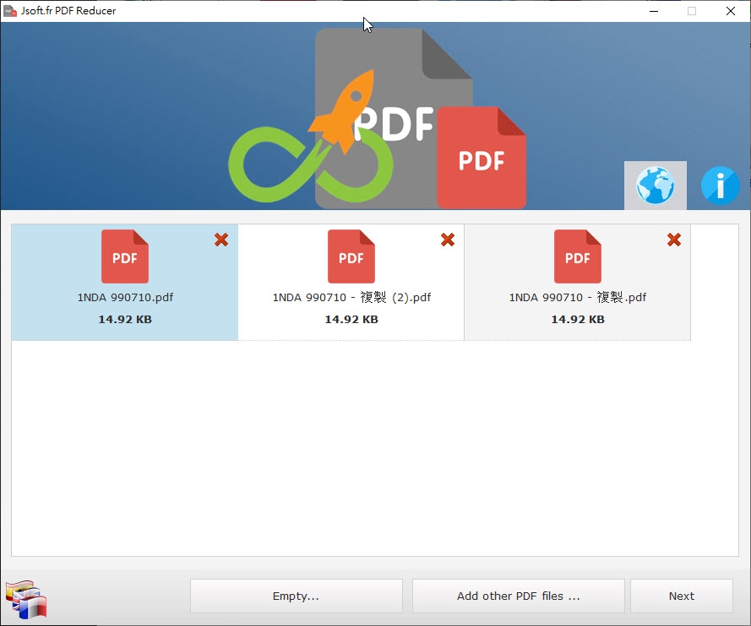This screenshot has height=626, width=751.
Task: Open the language flags icon
Action: tap(26, 599)
